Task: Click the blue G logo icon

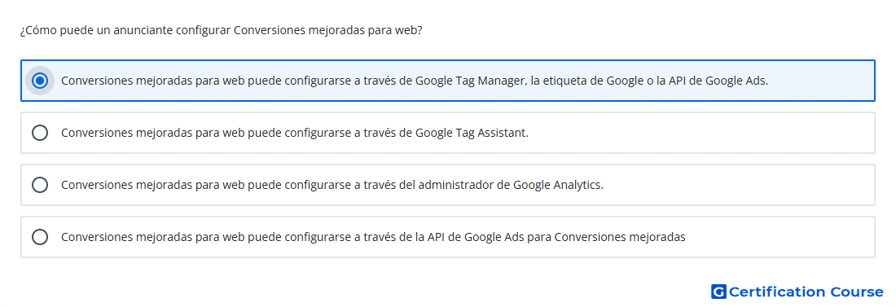Action: [x=718, y=292]
